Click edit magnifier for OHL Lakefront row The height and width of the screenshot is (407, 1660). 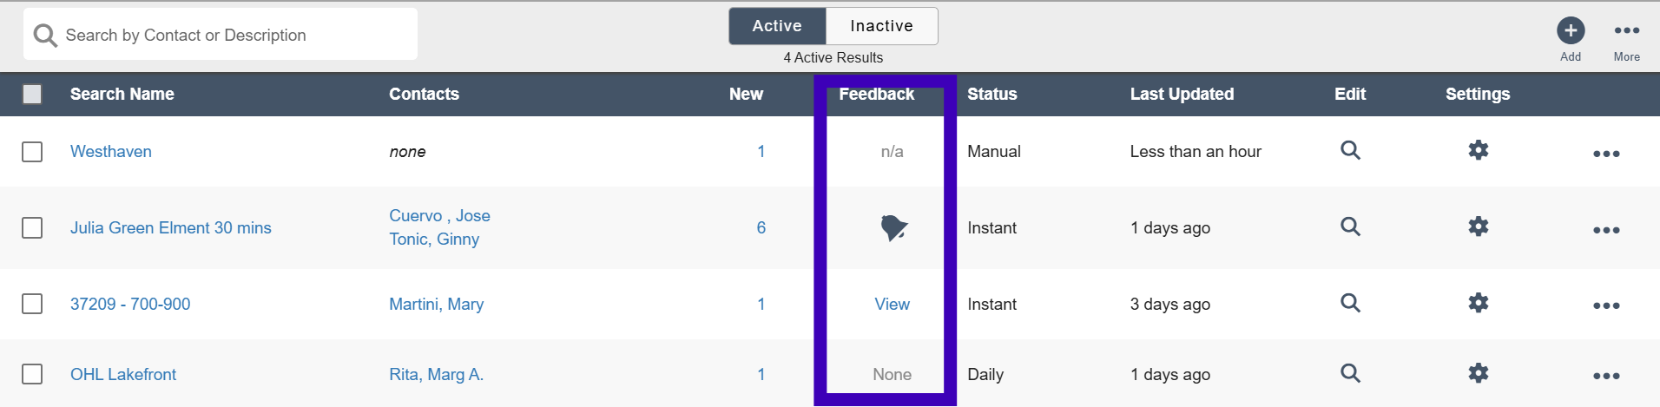coord(1350,373)
